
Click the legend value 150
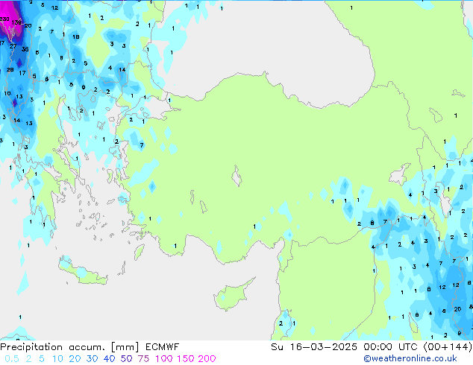(186, 359)
